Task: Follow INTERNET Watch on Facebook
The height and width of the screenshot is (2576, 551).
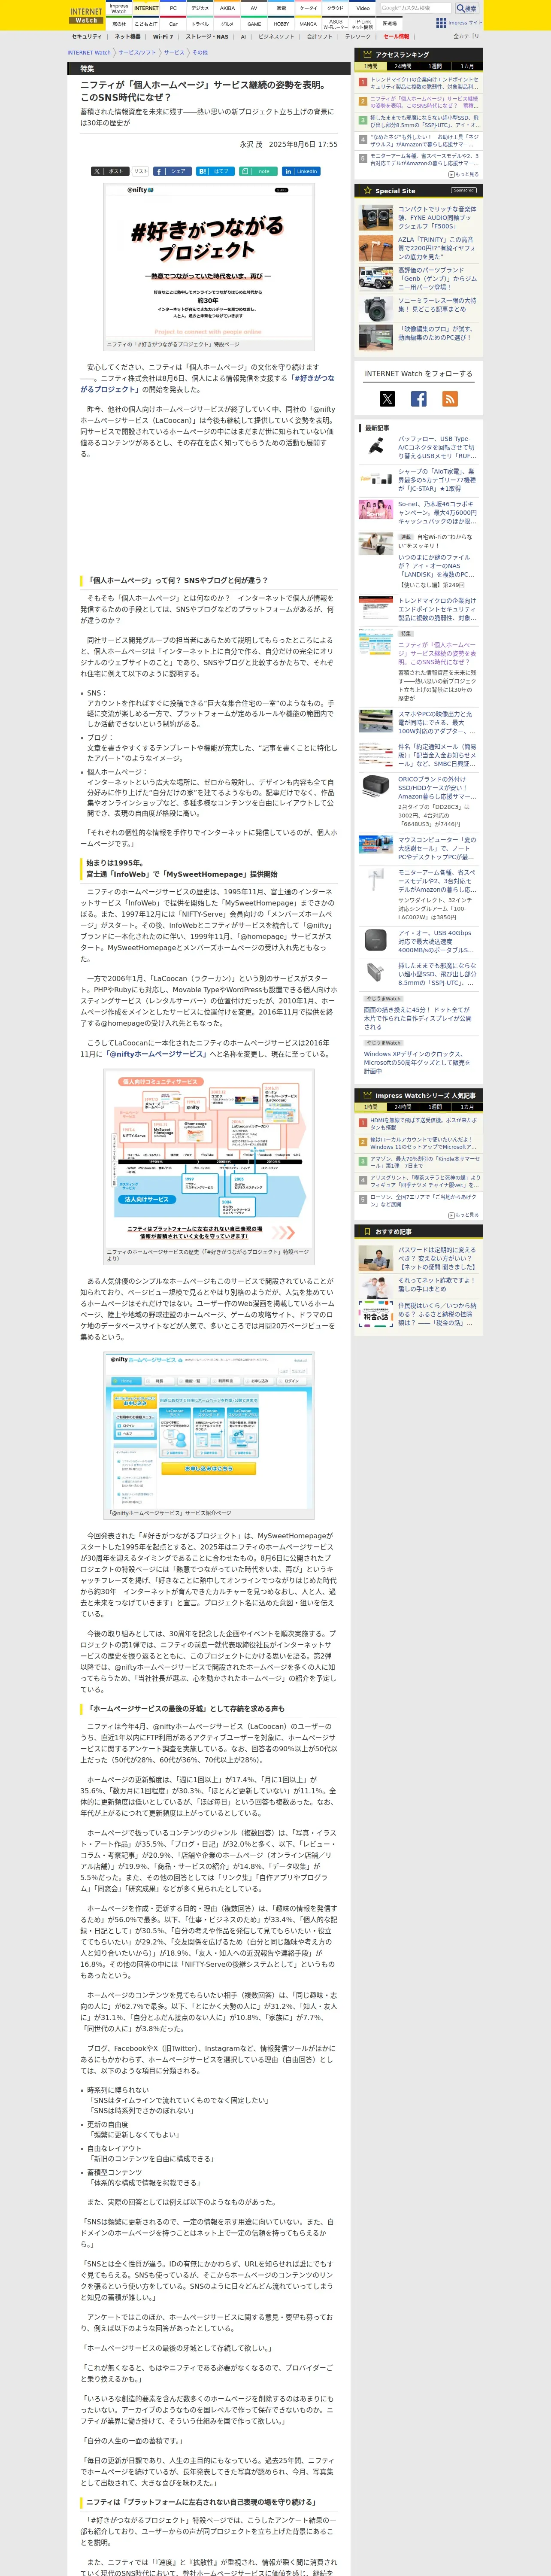Action: [419, 399]
